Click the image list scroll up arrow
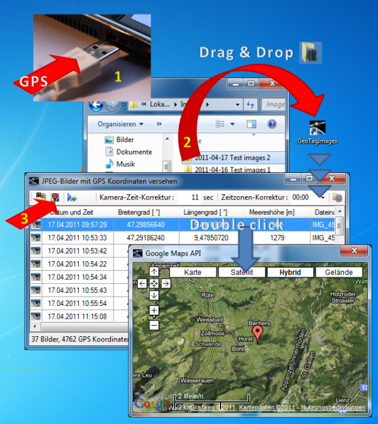 point(340,211)
